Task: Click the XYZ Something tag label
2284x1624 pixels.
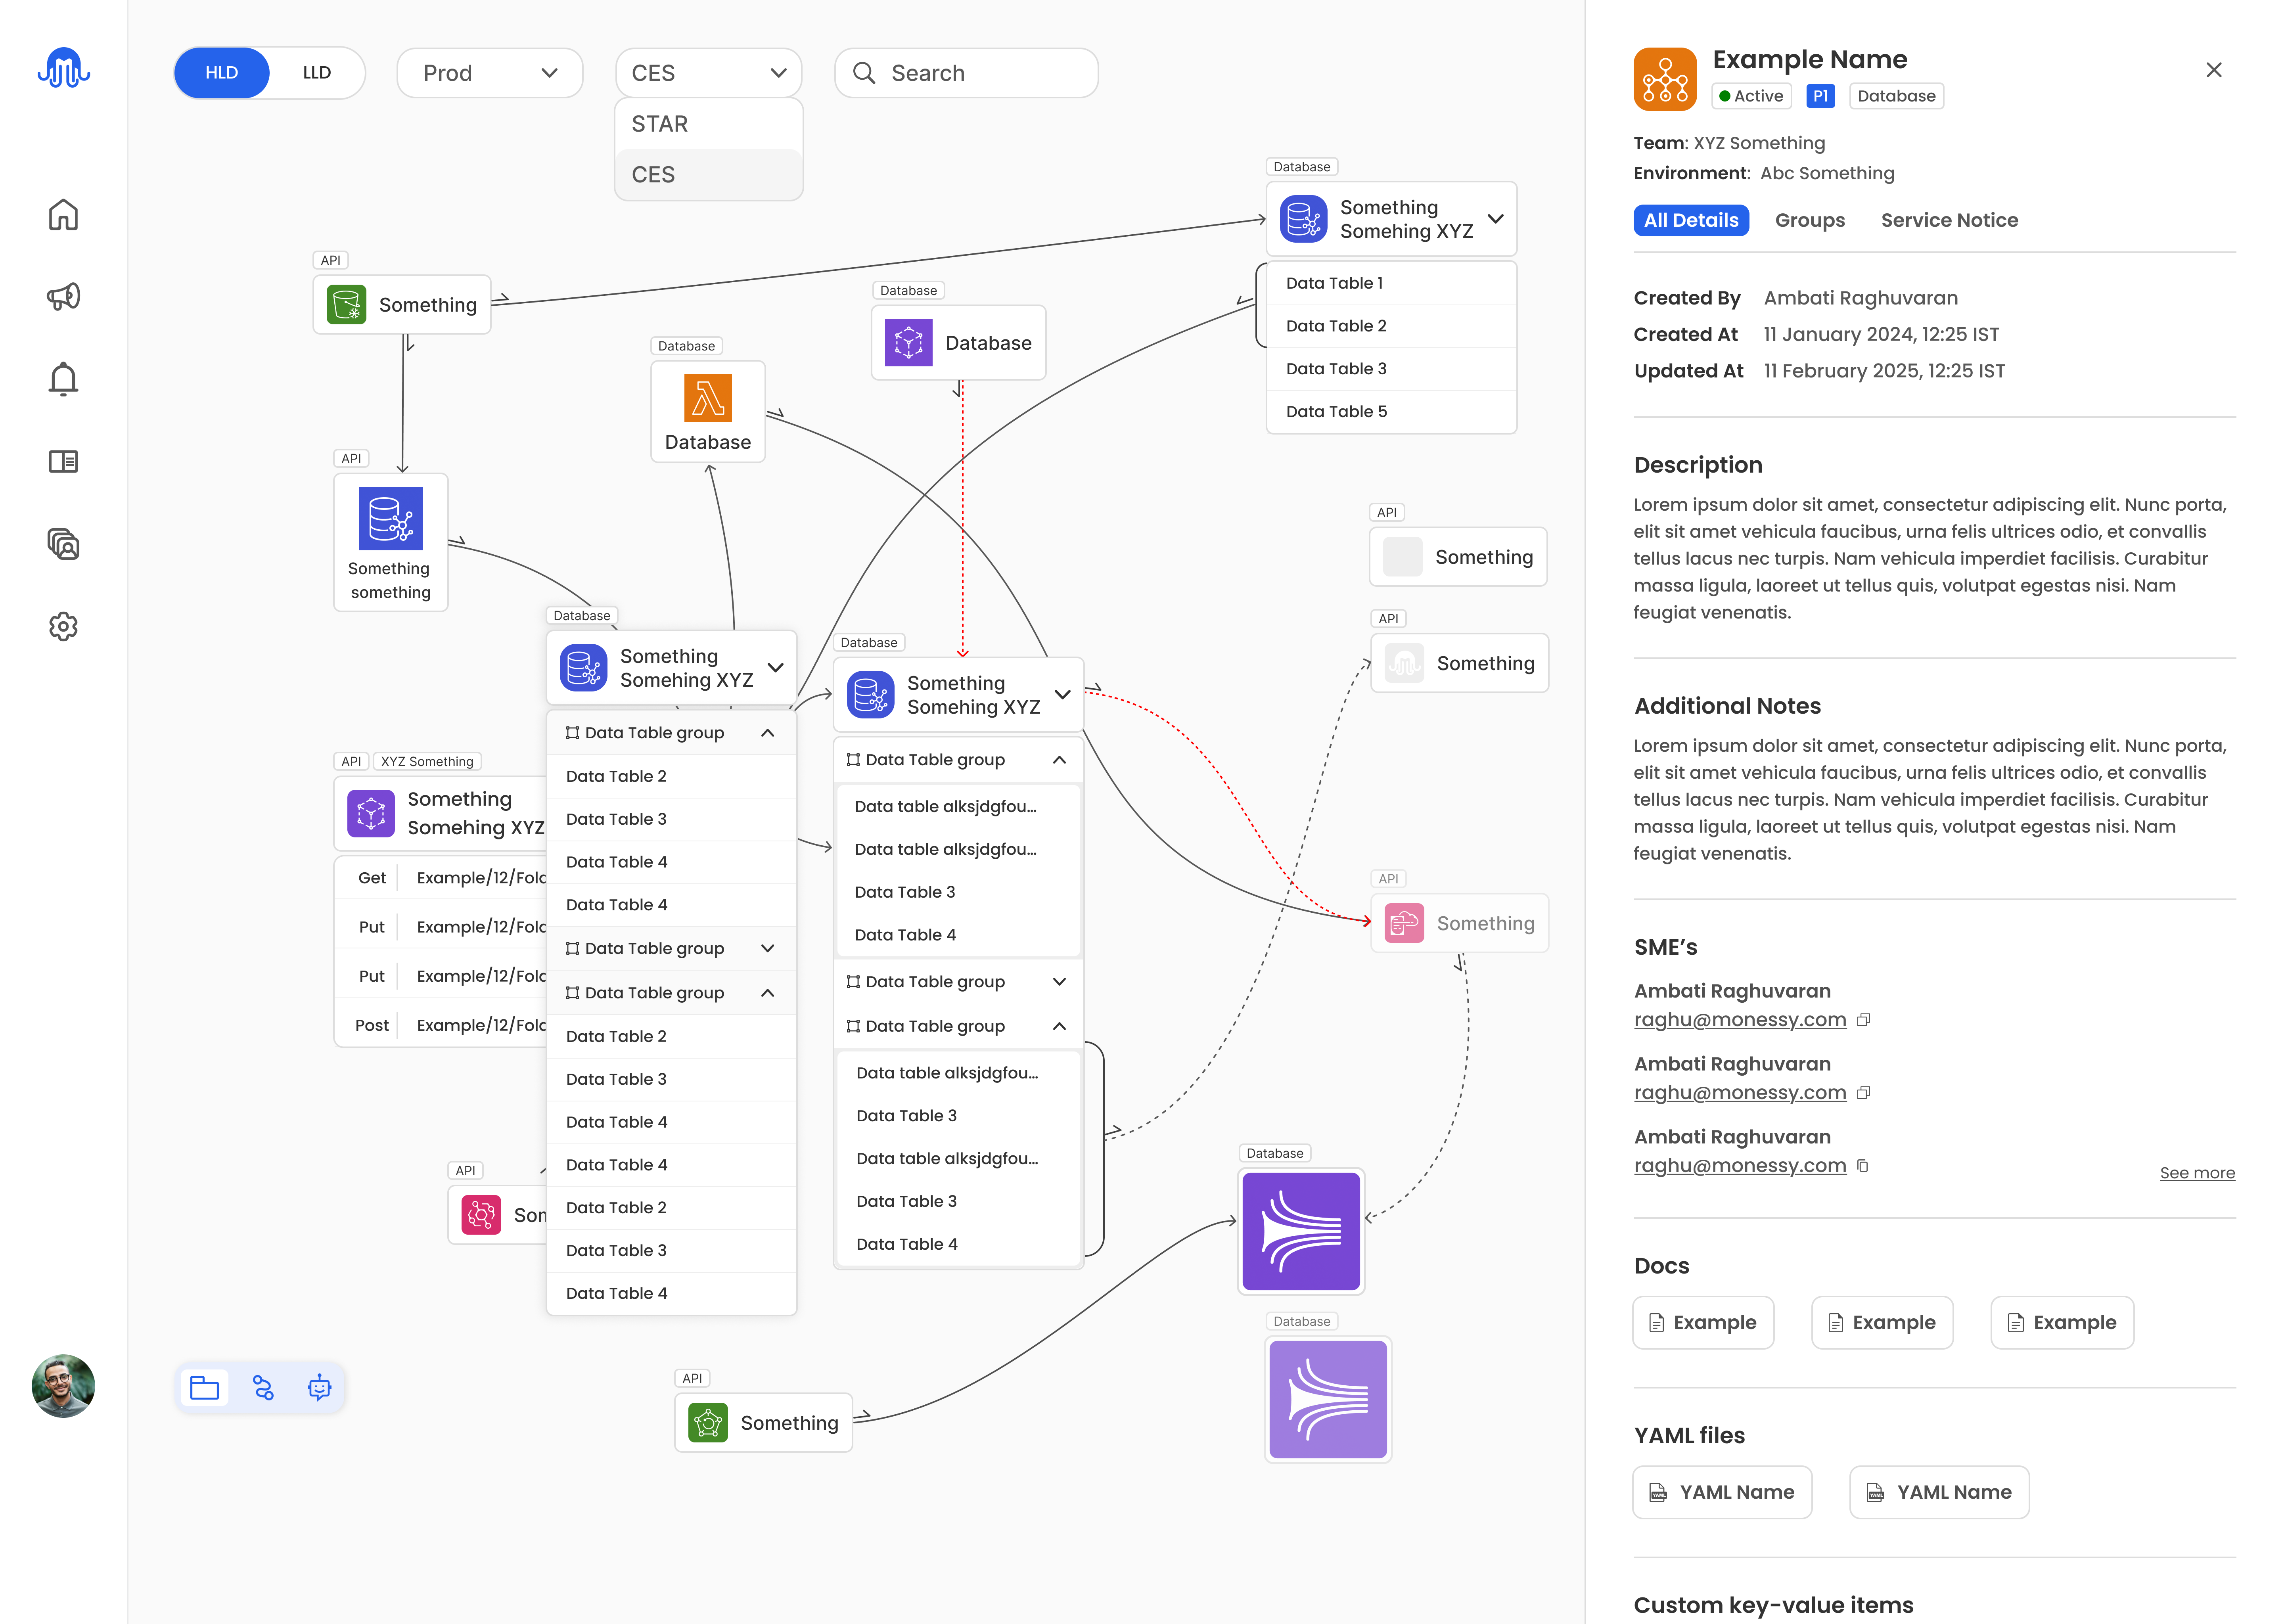Action: (x=427, y=762)
